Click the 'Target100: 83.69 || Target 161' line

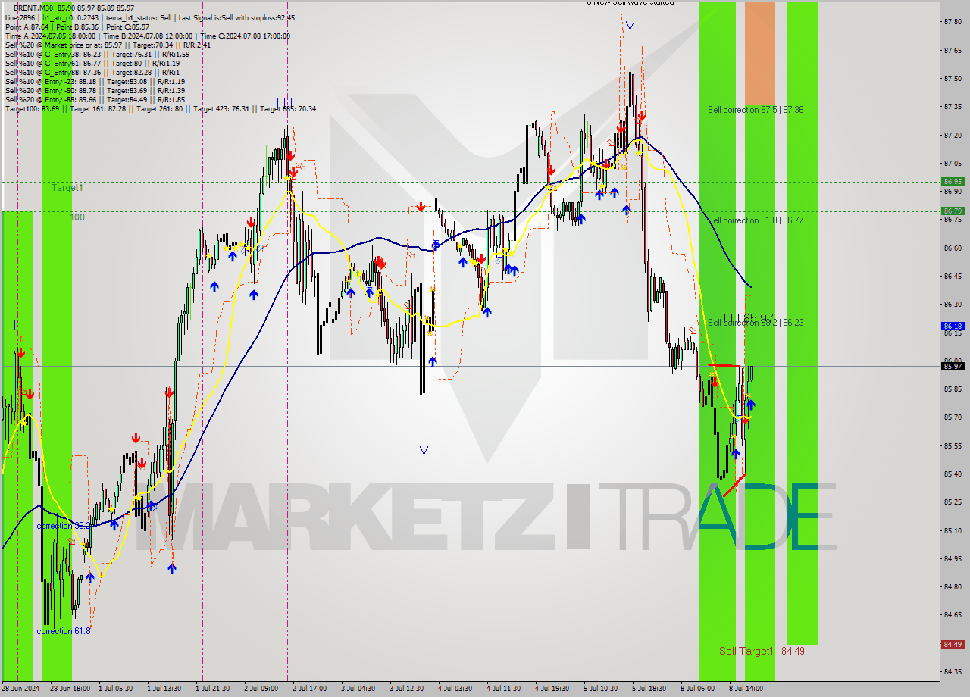click(161, 108)
